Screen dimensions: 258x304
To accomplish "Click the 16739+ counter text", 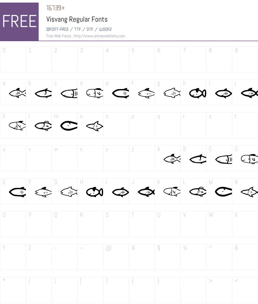I will pyautogui.click(x=55, y=8).
